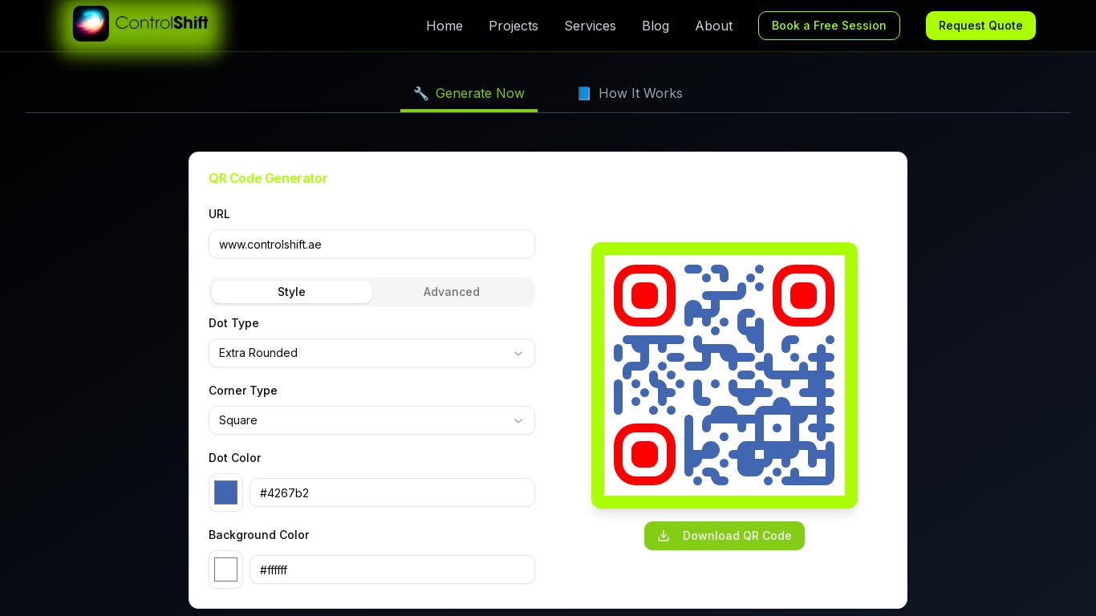Open the Dot Color swatch picker

pyautogui.click(x=225, y=492)
